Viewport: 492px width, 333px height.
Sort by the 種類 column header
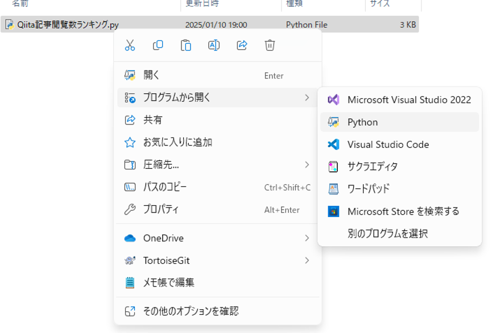coord(294,3)
